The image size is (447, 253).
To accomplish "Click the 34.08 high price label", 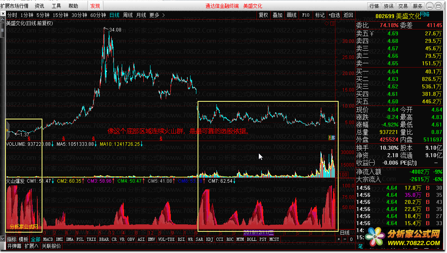I will tap(115, 30).
